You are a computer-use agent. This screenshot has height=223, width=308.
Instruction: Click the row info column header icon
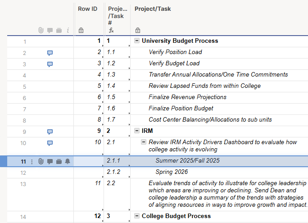(68, 30)
